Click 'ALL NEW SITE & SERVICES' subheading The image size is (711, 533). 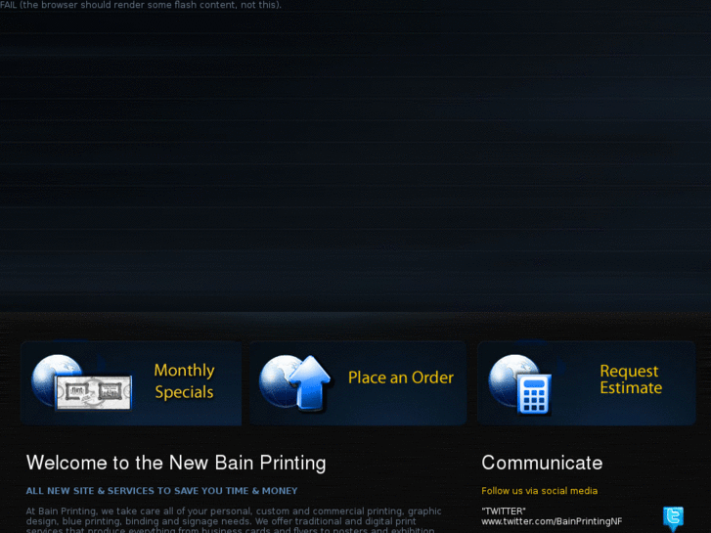click(162, 491)
